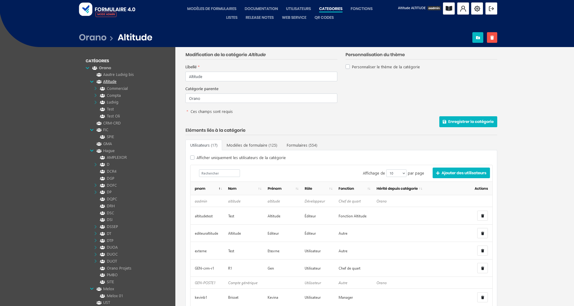Viewport: 574px width, 306px height.
Task: Open the Utilisateurs menu item
Action: pos(298,9)
